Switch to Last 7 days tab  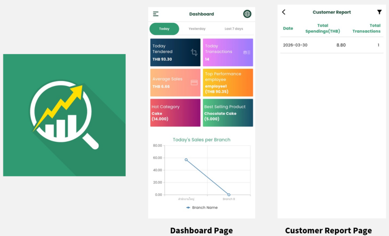point(234,29)
